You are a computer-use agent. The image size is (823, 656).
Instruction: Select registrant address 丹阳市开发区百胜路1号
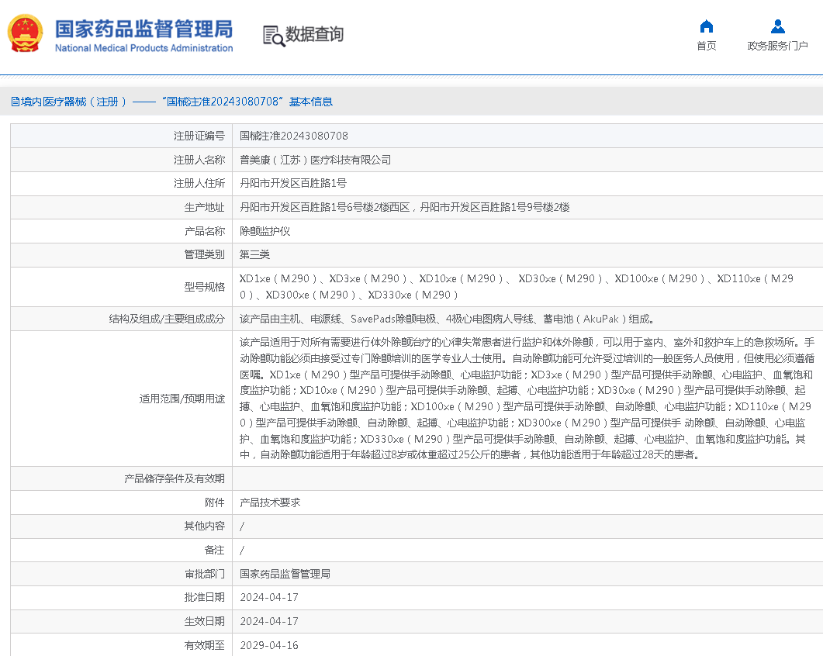click(x=293, y=183)
